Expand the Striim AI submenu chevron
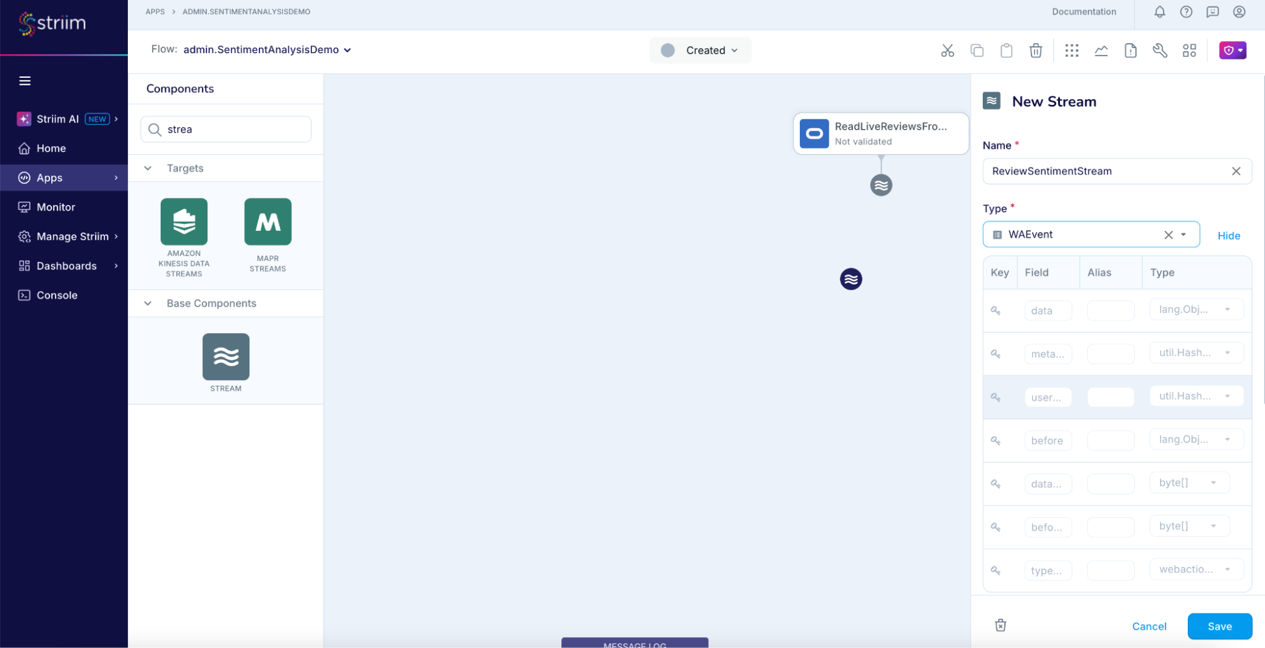 (116, 119)
